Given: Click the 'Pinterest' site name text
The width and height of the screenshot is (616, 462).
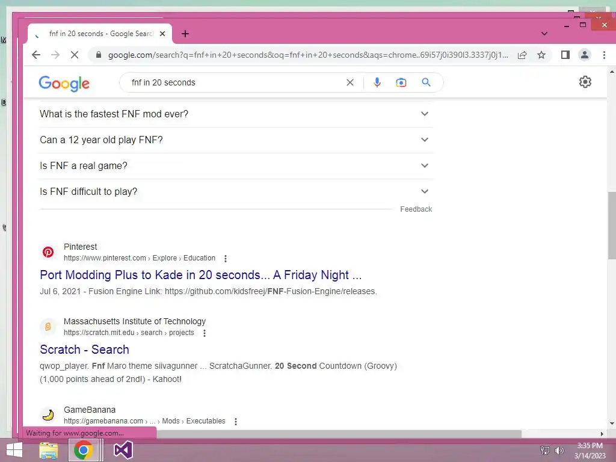Looking at the screenshot, I should (80, 247).
